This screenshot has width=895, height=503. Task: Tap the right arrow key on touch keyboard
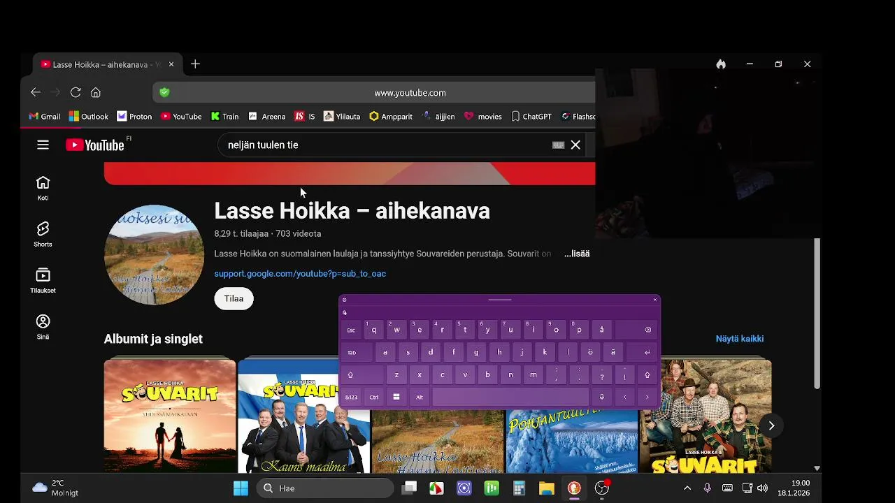(647, 397)
